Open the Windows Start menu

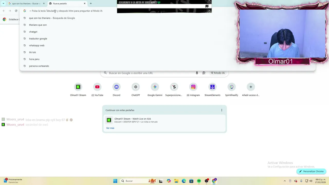pyautogui.click(x=115, y=181)
